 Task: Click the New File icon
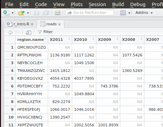pos(6,13)
